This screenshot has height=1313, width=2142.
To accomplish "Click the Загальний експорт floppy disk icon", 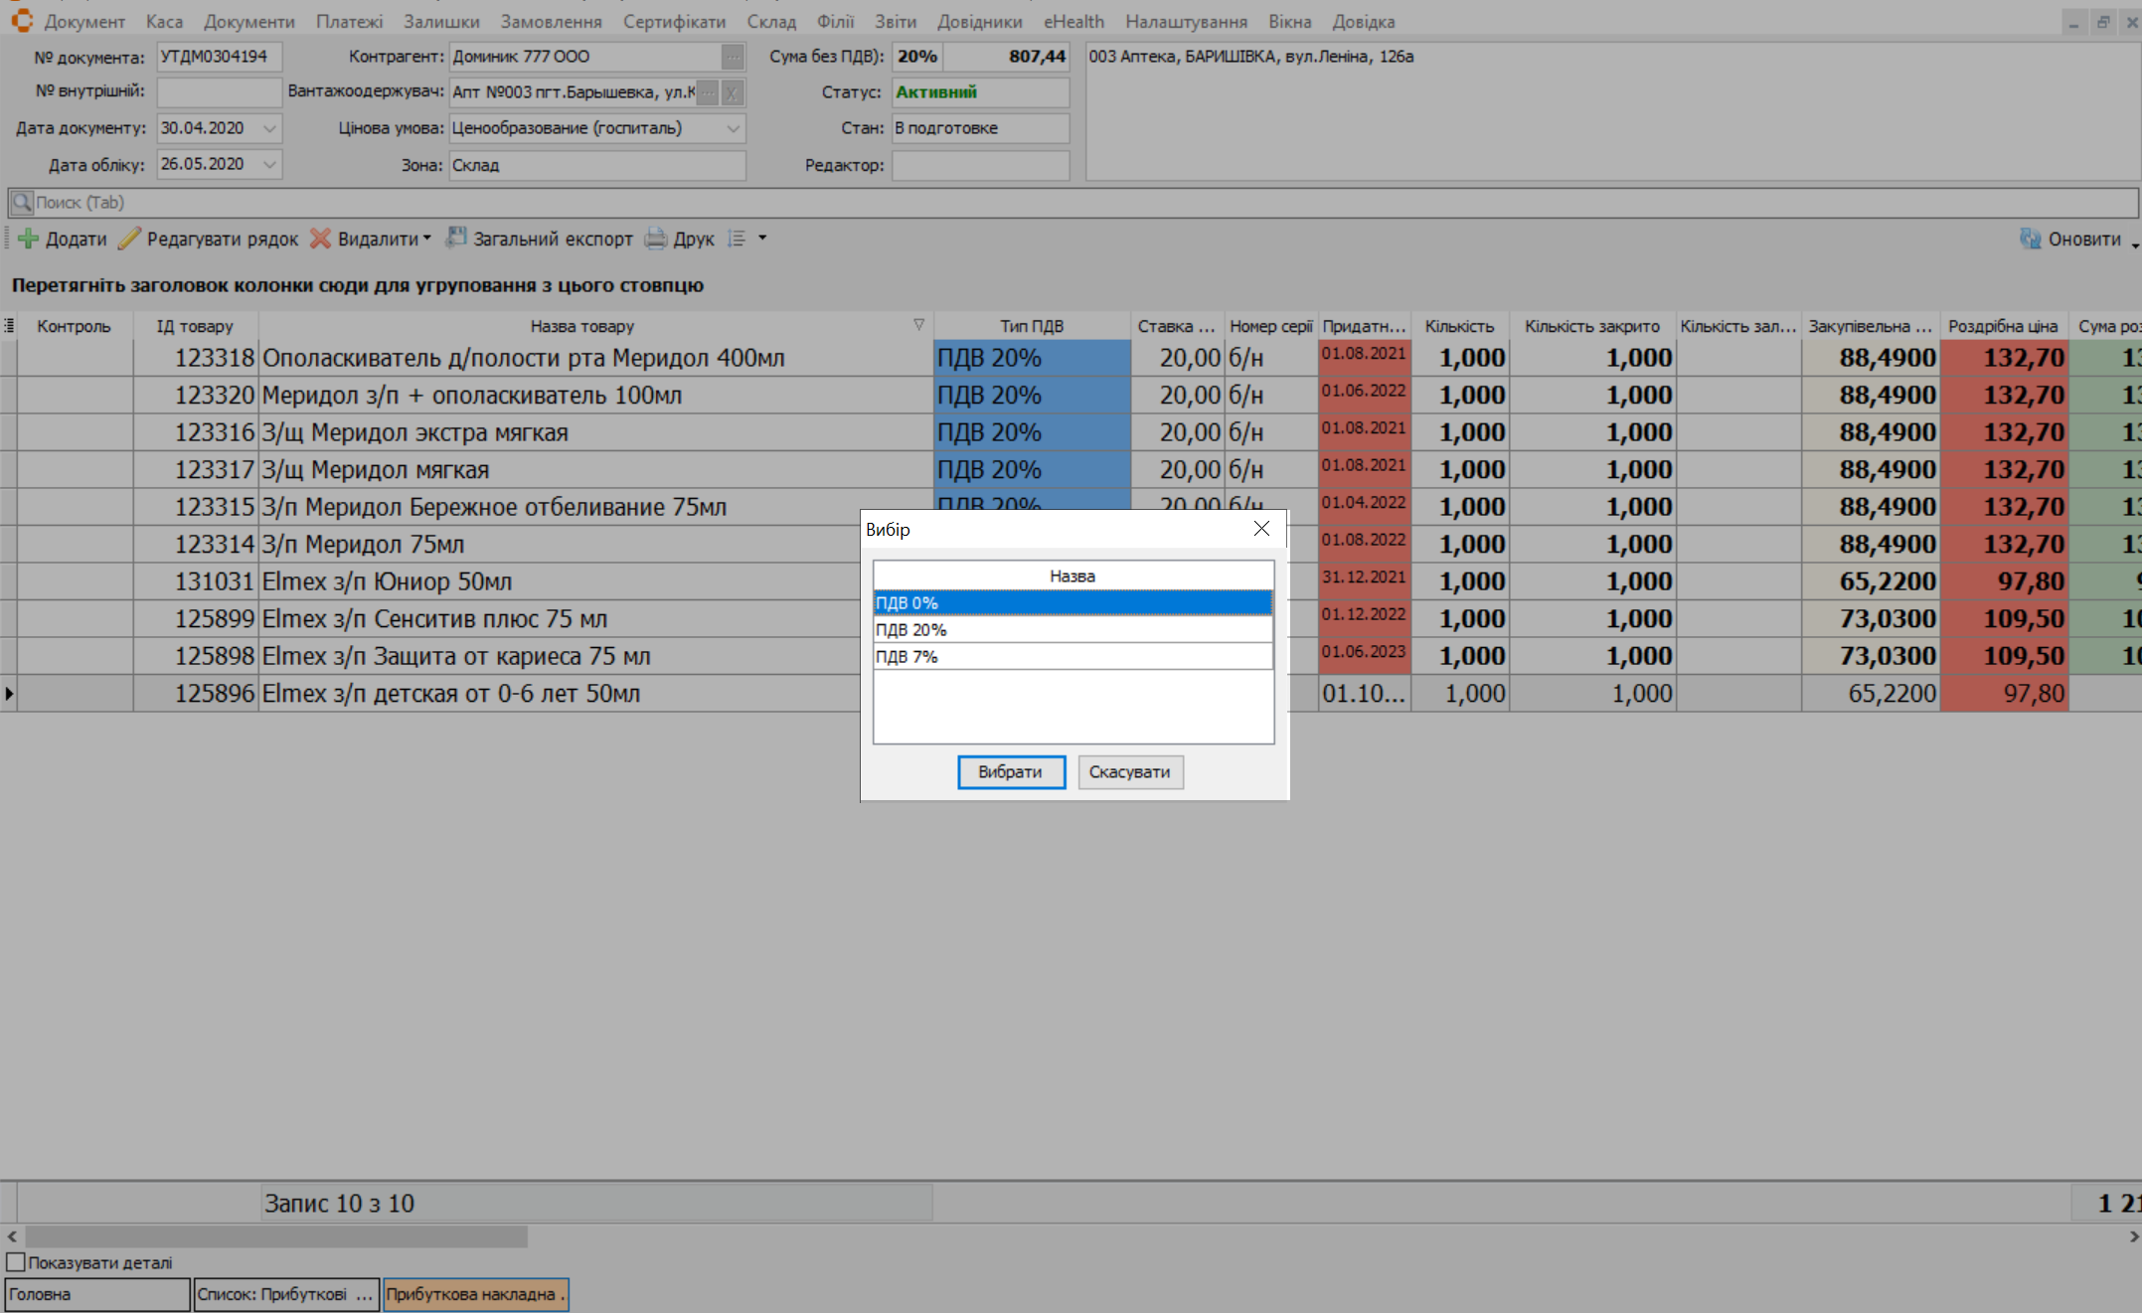I will coord(456,238).
